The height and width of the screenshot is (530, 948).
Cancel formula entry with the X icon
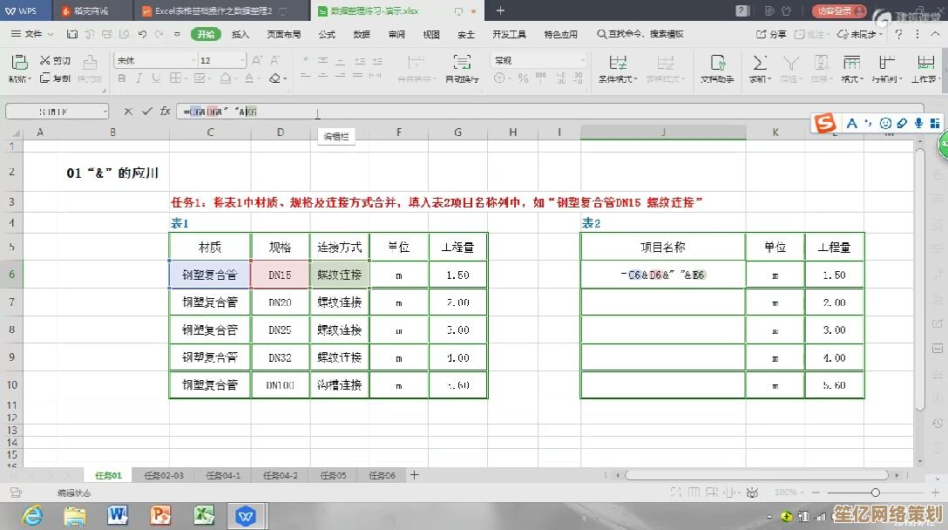click(128, 112)
